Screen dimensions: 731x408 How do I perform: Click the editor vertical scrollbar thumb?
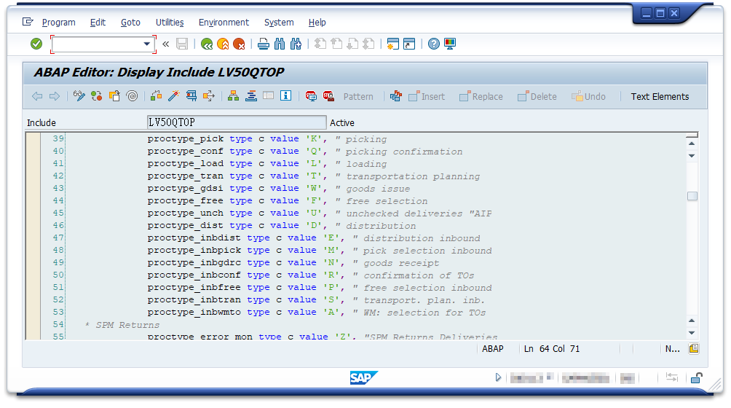point(692,196)
